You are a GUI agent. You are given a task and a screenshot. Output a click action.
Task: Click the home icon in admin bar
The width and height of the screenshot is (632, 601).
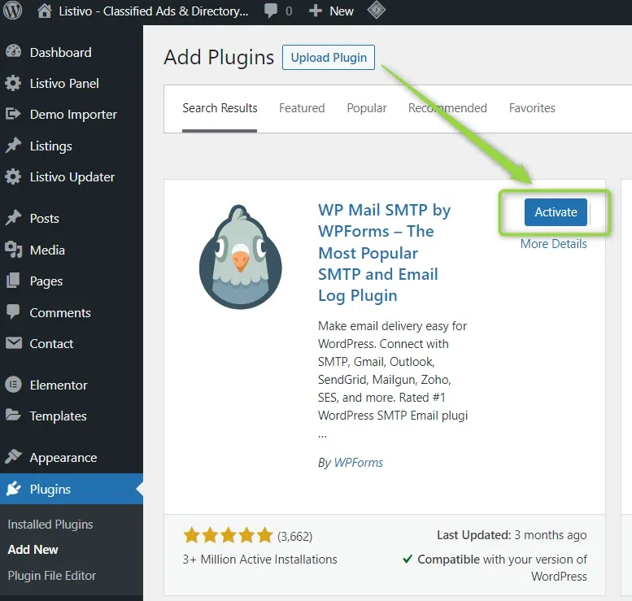(45, 11)
